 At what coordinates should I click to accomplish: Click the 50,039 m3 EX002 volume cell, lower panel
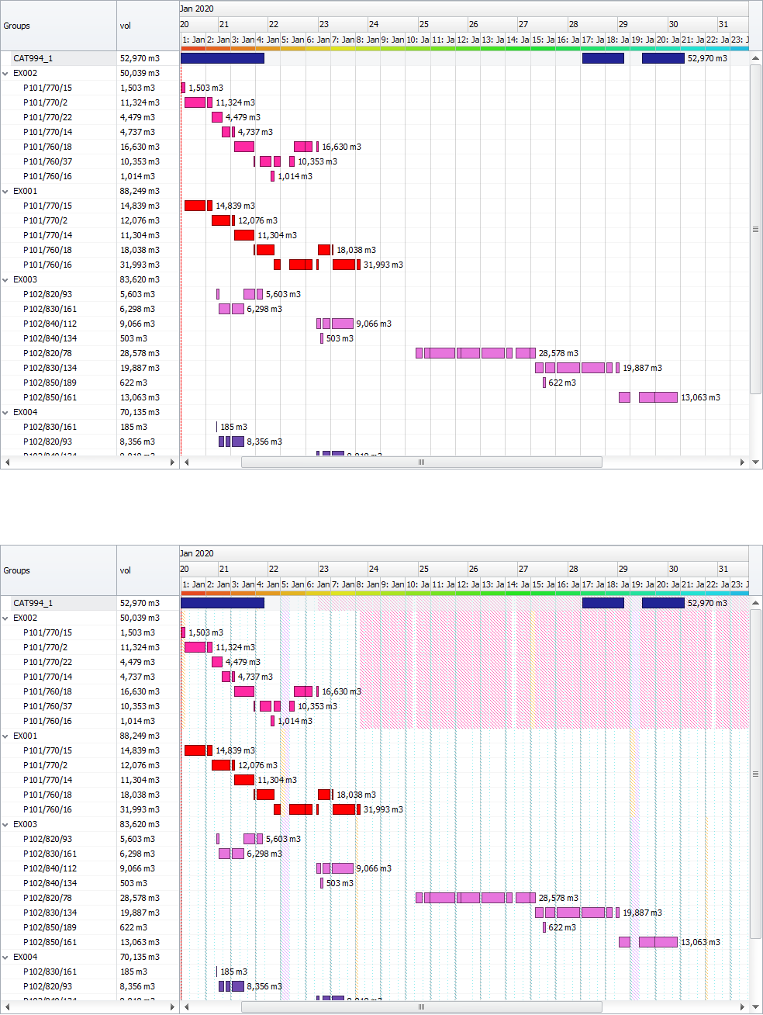tap(148, 618)
